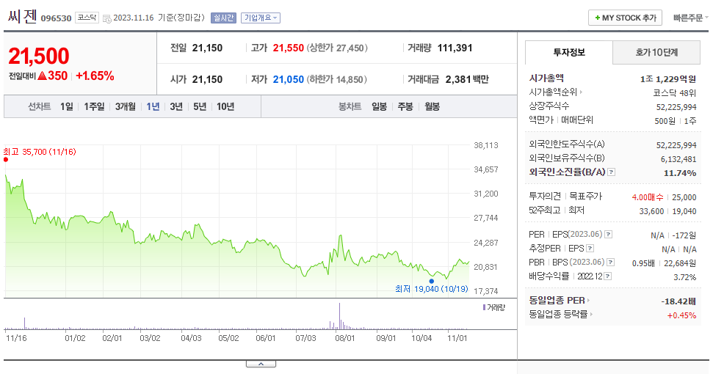Switch to the 투자정보 tab
The image size is (713, 374).
click(x=569, y=52)
